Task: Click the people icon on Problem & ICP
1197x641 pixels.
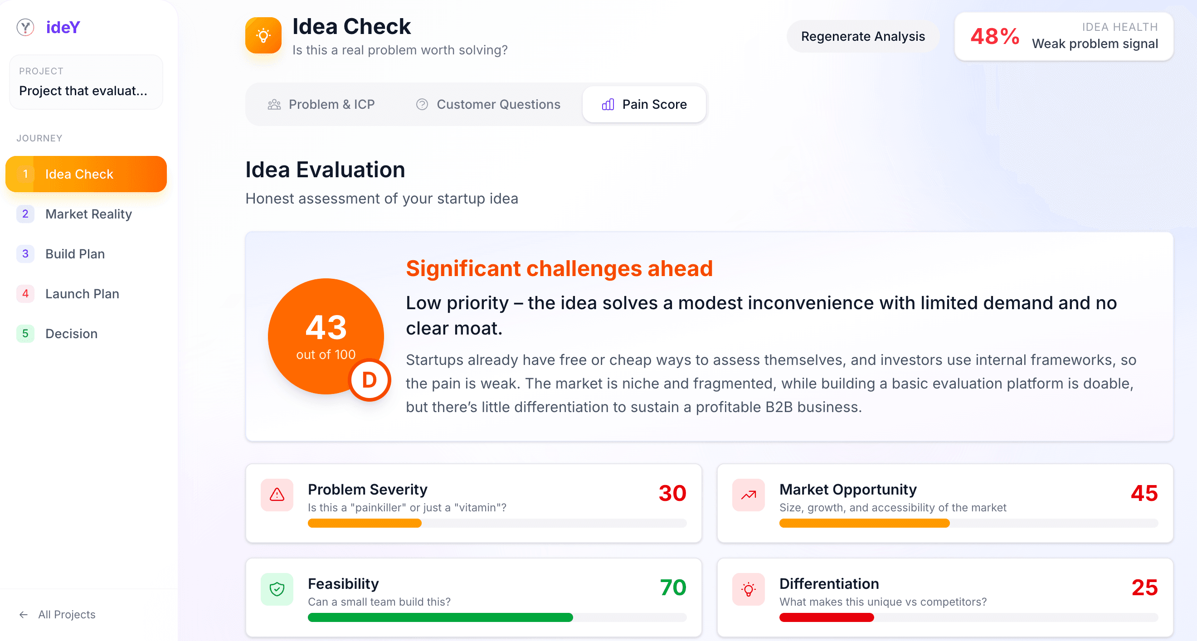Action: (274, 104)
